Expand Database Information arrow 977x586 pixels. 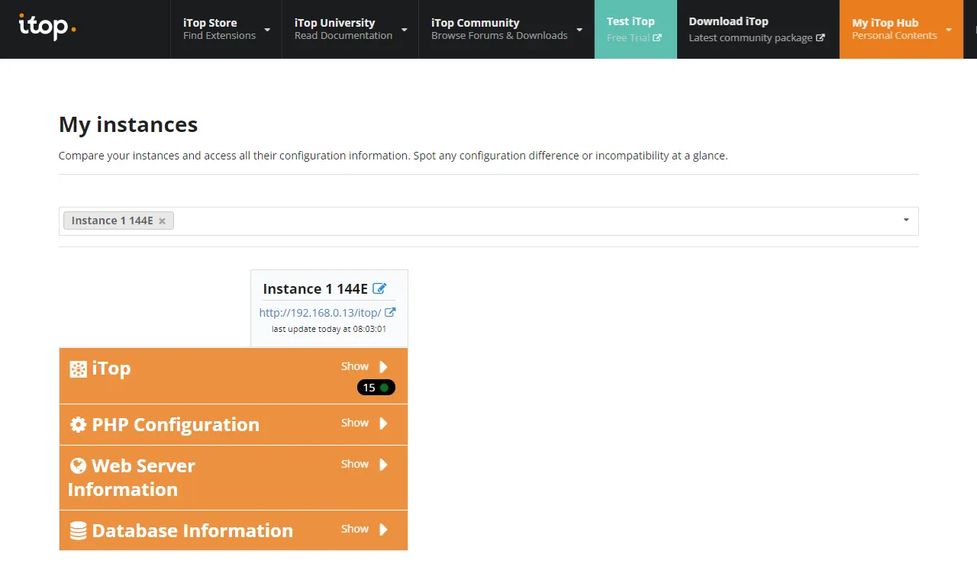pos(383,530)
